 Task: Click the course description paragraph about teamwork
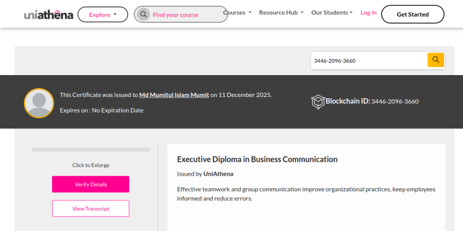tap(306, 193)
